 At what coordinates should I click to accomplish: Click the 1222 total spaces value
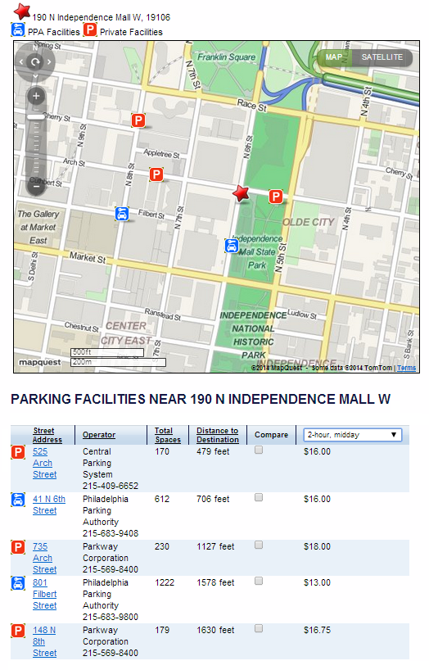click(x=165, y=582)
